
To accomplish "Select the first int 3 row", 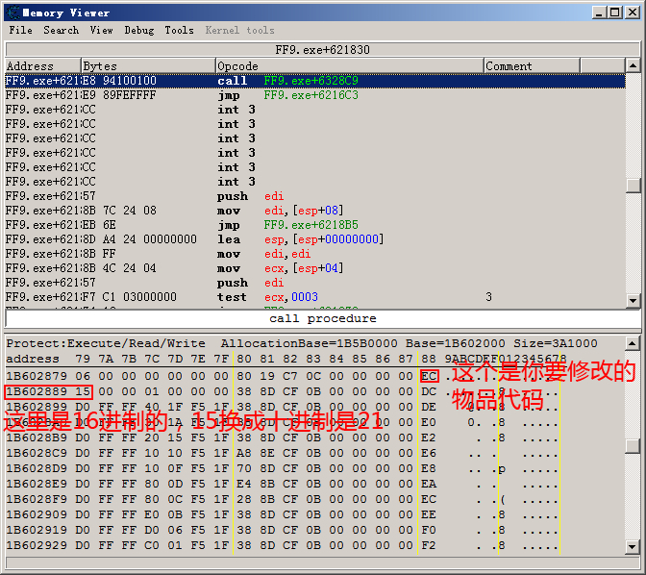I will [315, 110].
